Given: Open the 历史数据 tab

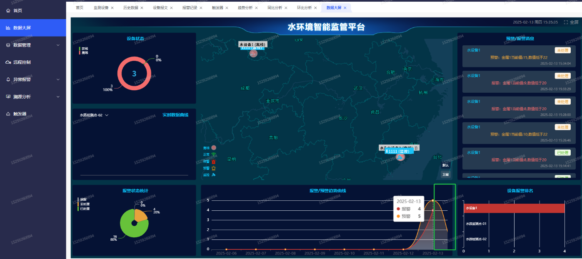Looking at the screenshot, I should [x=130, y=8].
